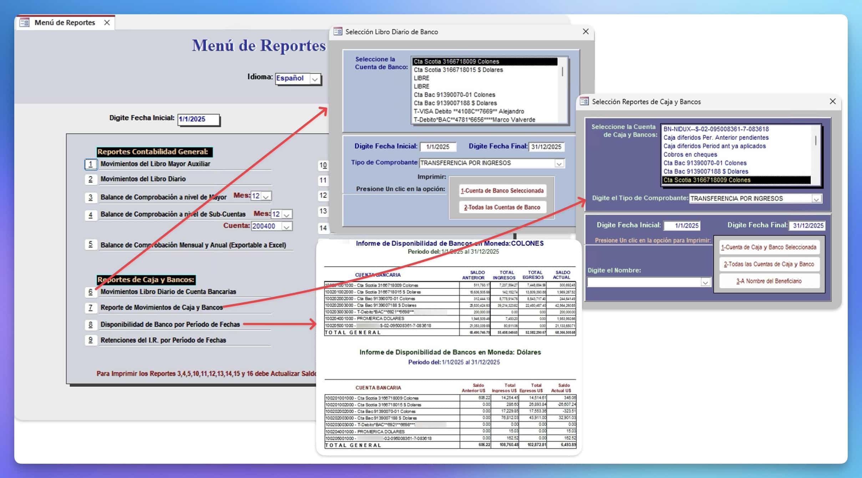862x478 pixels.
Task: Click the Menú de Reportes form icon
Action: click(x=24, y=23)
